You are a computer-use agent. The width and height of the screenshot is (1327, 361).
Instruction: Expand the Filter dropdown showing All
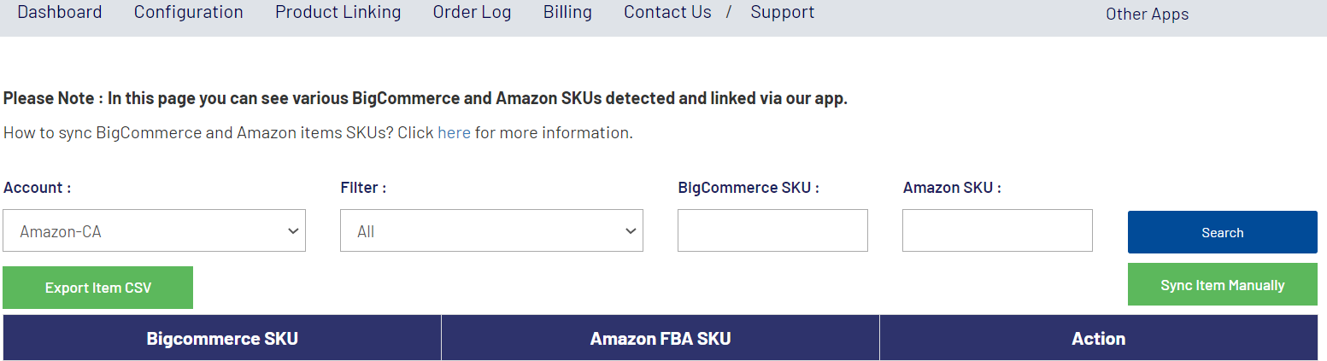coord(491,231)
